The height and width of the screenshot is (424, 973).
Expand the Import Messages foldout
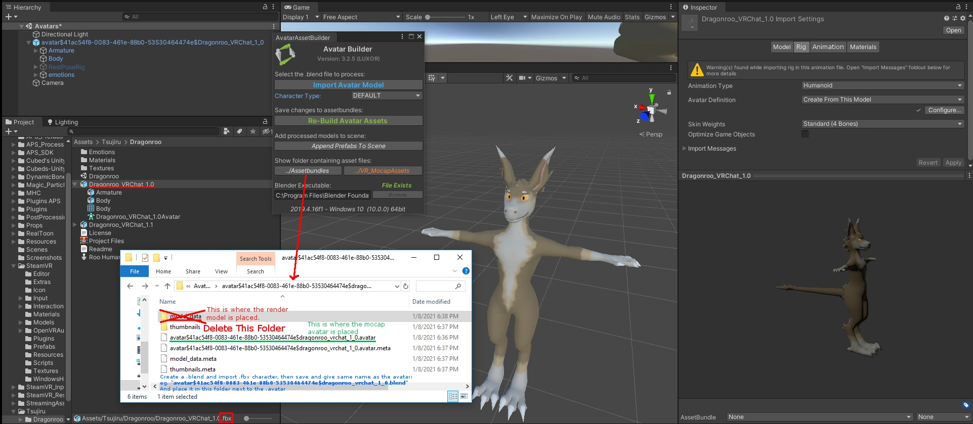pyautogui.click(x=685, y=149)
